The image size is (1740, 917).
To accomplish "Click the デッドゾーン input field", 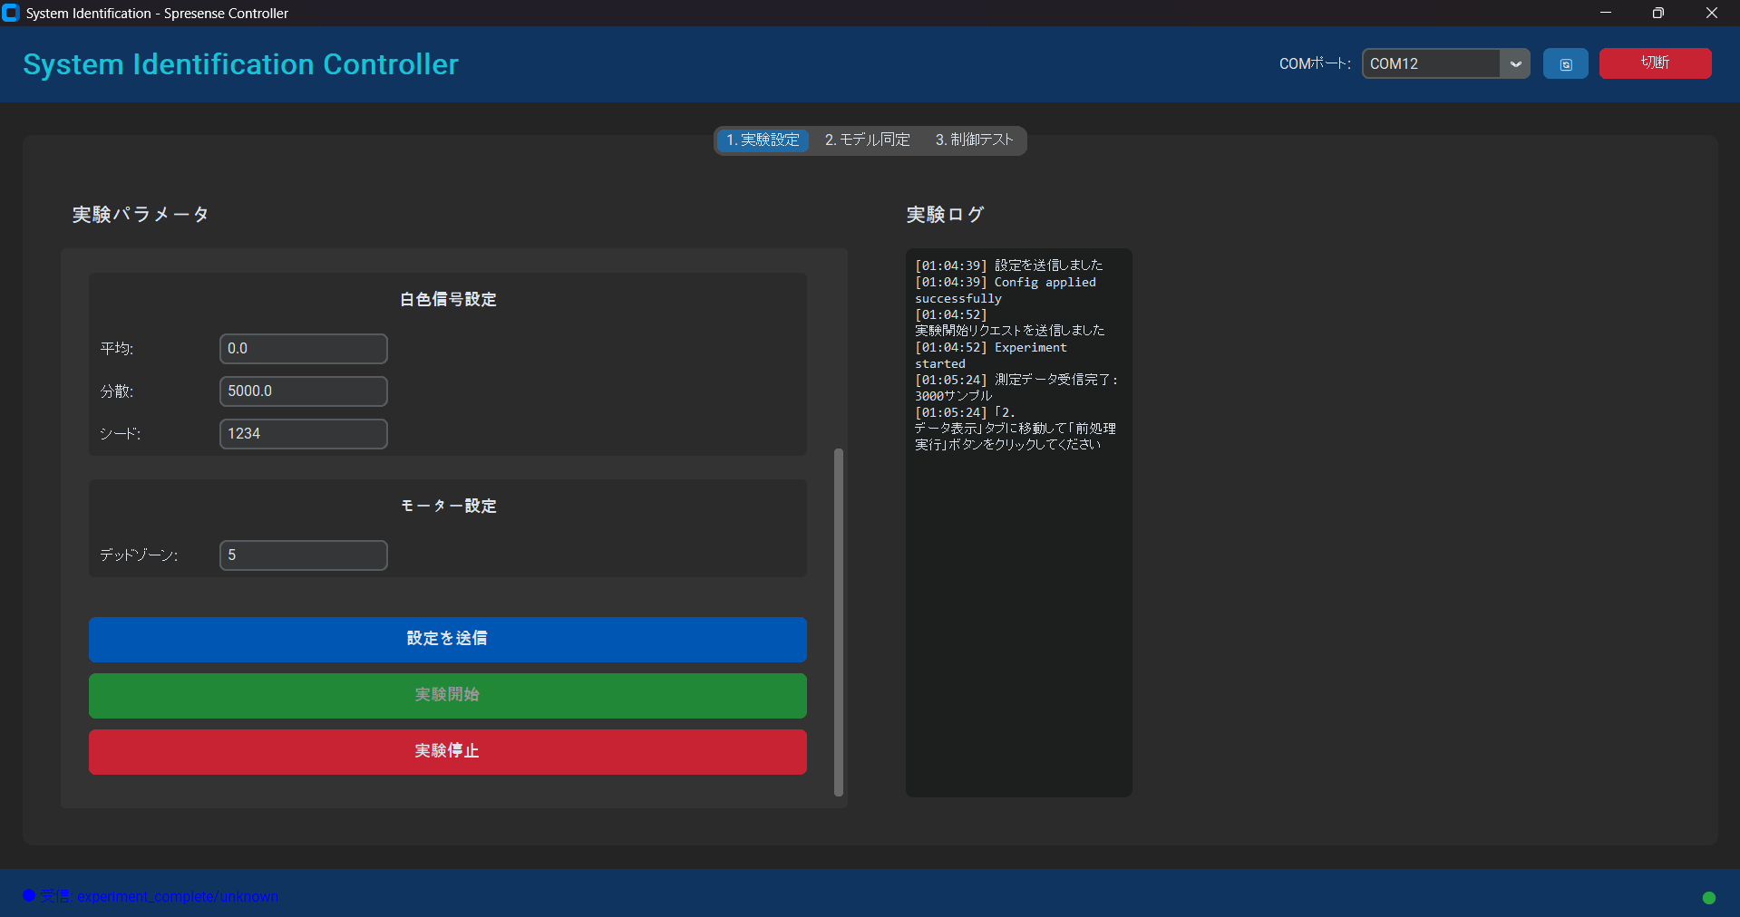I will [303, 555].
